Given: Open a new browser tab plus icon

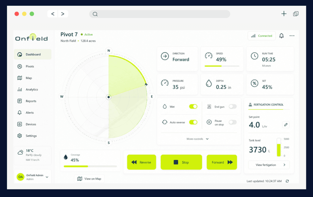Looking at the screenshot, I should coord(284,14).
